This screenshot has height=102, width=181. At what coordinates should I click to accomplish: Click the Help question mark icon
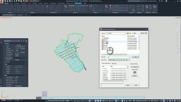click(166, 1)
